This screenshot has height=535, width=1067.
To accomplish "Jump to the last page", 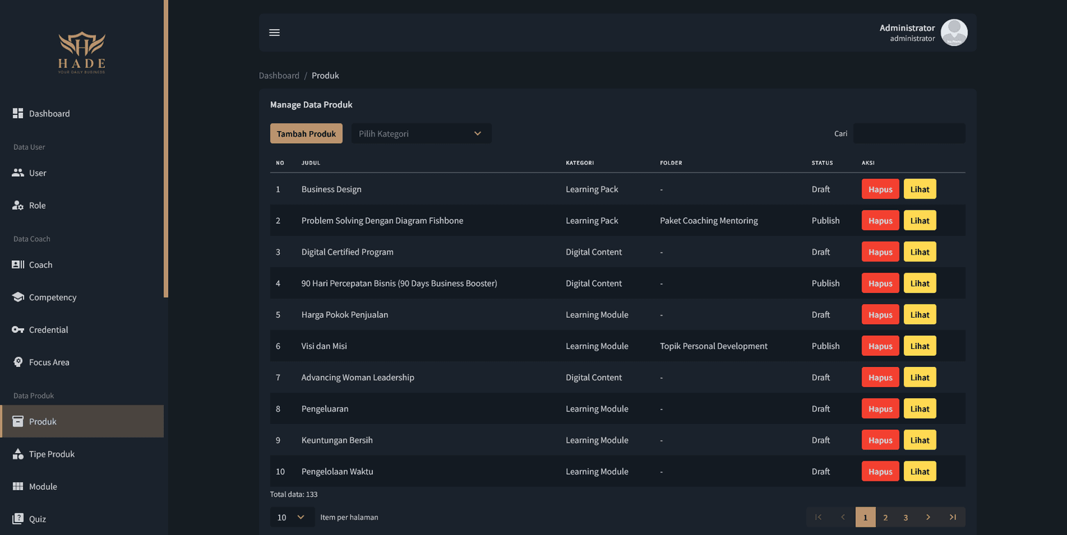I will coord(952,517).
